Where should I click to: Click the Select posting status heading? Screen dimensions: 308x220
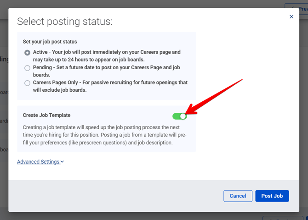click(65, 22)
